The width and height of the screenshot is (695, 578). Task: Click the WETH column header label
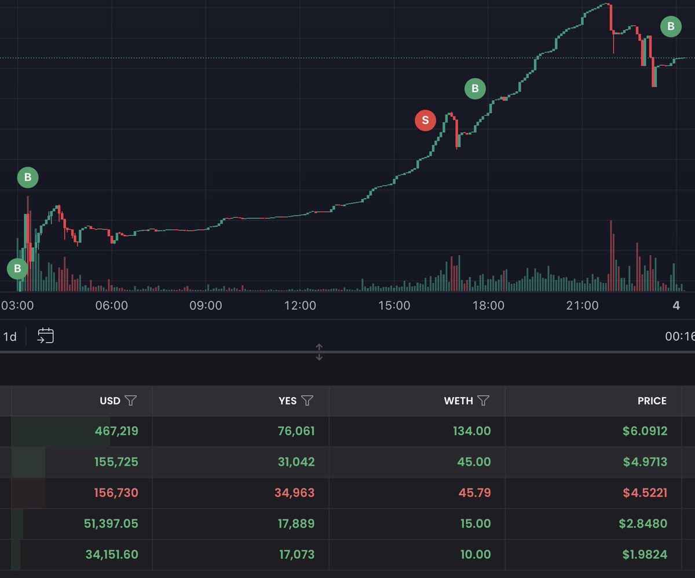click(459, 401)
